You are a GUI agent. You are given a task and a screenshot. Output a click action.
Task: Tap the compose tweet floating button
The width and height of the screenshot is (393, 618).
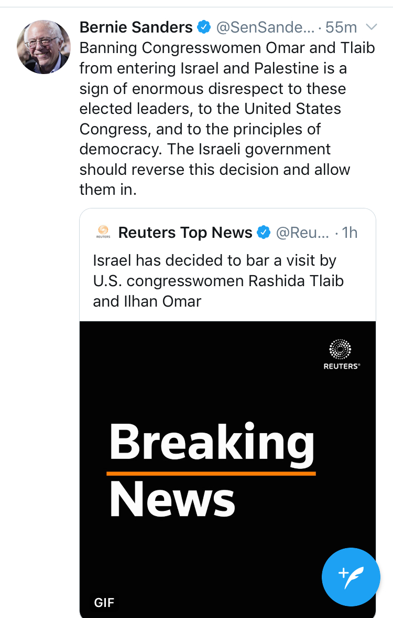351,577
